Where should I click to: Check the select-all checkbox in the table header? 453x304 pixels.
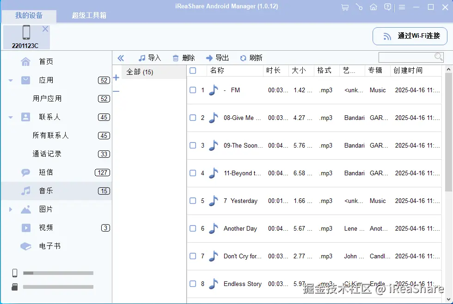pos(193,71)
